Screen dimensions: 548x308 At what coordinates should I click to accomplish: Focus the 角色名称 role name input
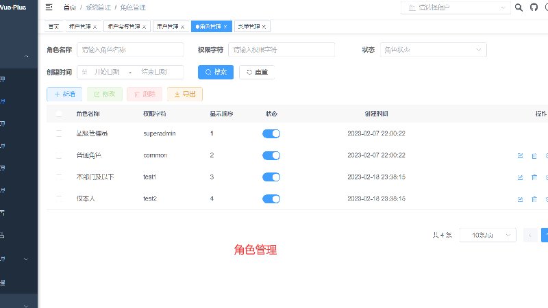(130, 50)
